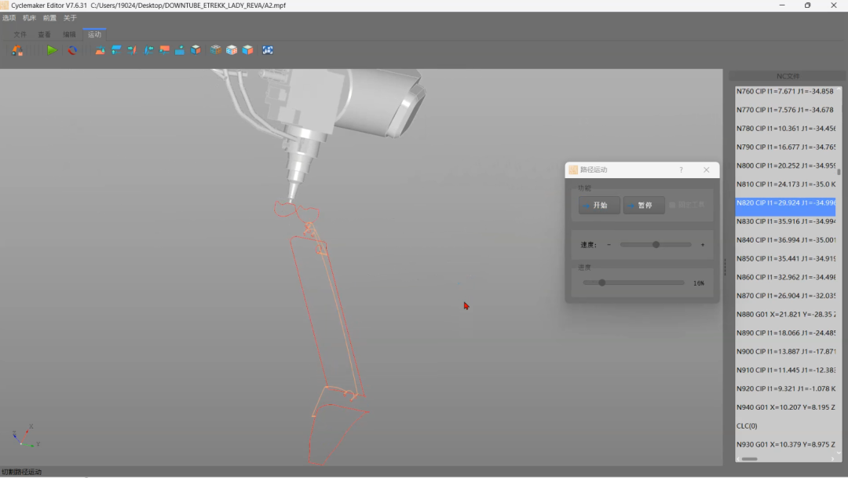Open the 选项 menu
The width and height of the screenshot is (848, 478).
click(9, 18)
